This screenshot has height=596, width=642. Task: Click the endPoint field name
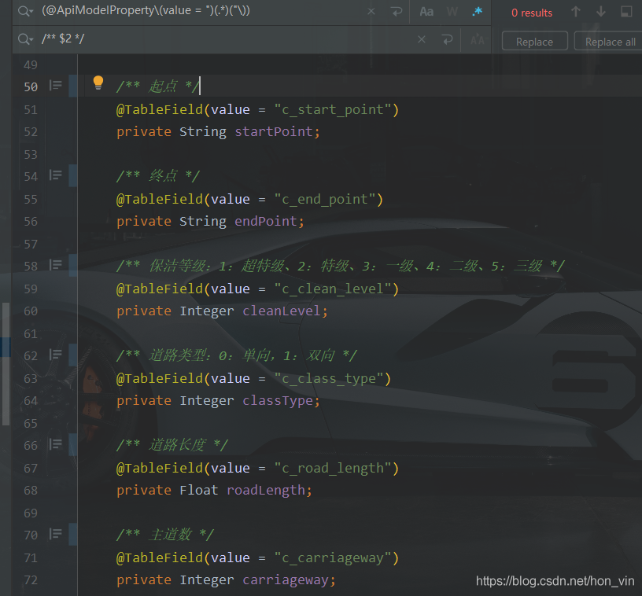point(265,221)
